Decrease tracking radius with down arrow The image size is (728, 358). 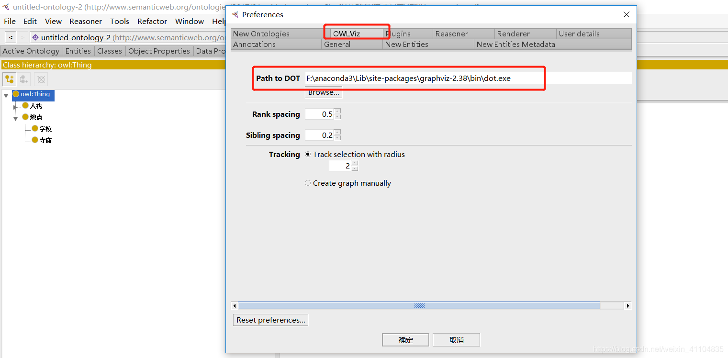pos(355,168)
